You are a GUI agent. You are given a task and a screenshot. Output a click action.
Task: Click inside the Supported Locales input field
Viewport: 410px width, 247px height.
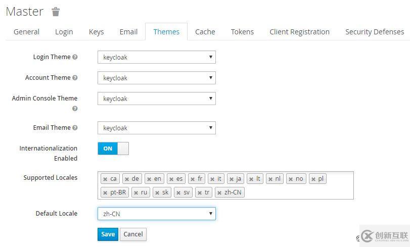click(x=298, y=192)
